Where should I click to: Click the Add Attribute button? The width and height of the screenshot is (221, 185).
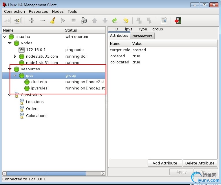[165, 163]
